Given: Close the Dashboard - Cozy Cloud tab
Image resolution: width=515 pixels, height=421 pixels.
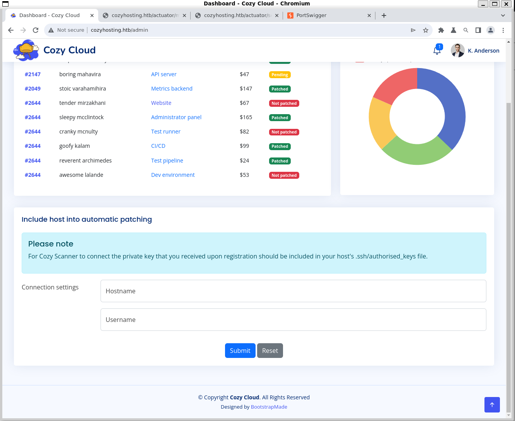Looking at the screenshot, I should (x=92, y=15).
